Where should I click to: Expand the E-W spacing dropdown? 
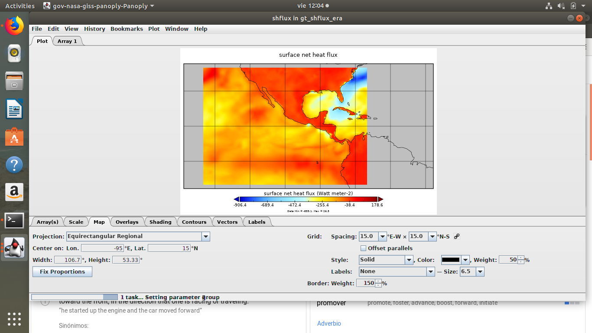382,236
